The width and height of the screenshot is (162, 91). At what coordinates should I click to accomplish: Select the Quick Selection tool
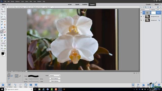(5, 17)
